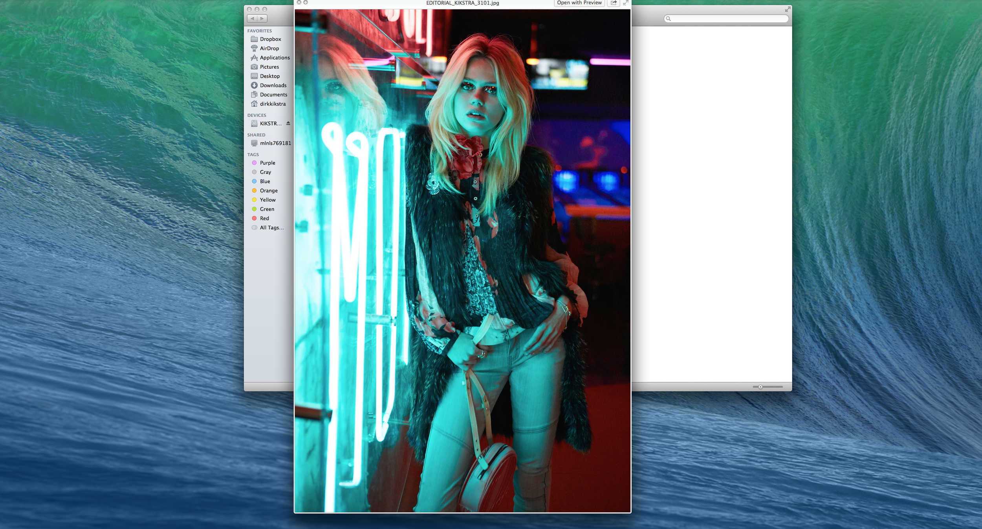Screen dimensions: 982x529
Task: Open the Documents folder
Action: point(273,94)
